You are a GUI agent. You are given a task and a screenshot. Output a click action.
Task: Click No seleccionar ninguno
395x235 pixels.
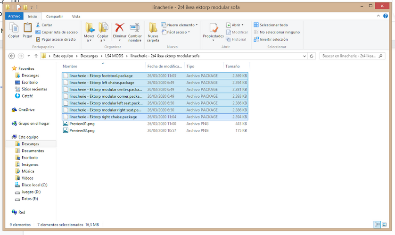pos(277,32)
